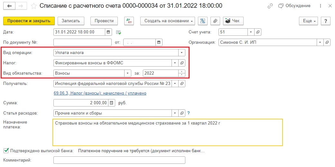Click inside Назначение платежа text area

[167, 132]
